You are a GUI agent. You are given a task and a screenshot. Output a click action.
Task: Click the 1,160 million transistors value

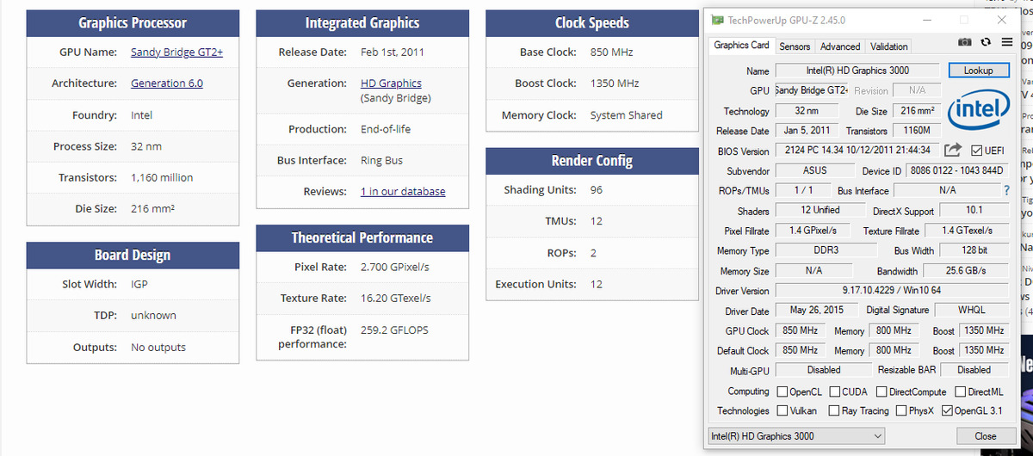[162, 178]
